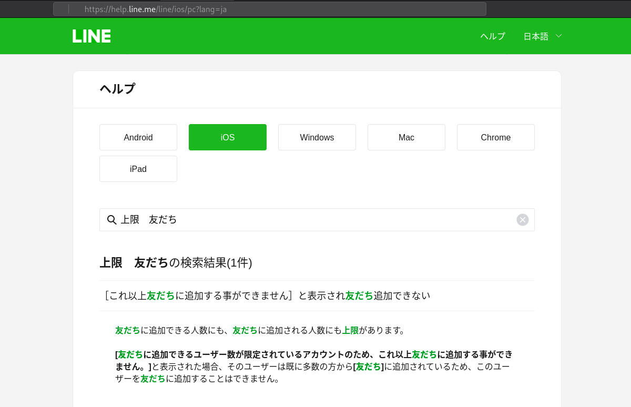The image size is (631, 407).
Task: Click the search magnifier icon
Action: 111,219
